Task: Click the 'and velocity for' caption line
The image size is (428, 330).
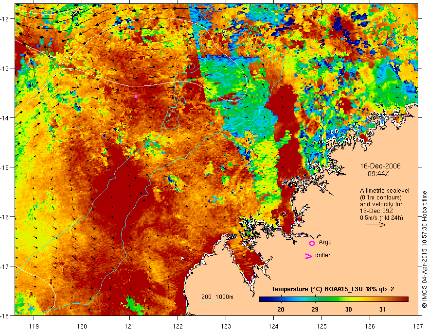Action: click(381, 204)
